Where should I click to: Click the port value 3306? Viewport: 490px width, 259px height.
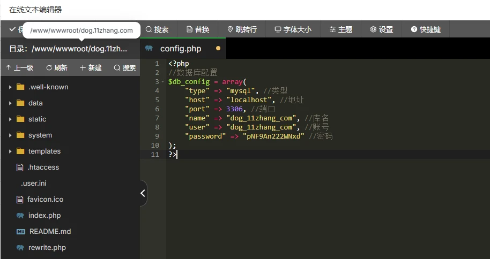pos(234,109)
